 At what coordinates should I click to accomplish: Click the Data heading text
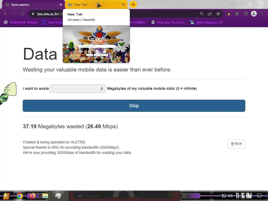click(x=40, y=54)
